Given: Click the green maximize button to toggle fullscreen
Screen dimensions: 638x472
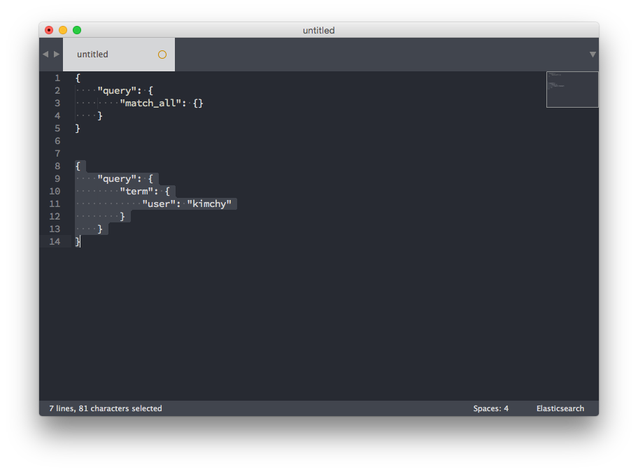Looking at the screenshot, I should click(76, 30).
